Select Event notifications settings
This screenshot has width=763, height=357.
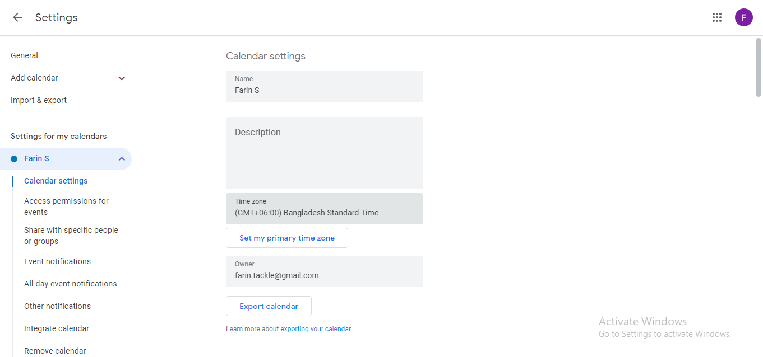57,261
